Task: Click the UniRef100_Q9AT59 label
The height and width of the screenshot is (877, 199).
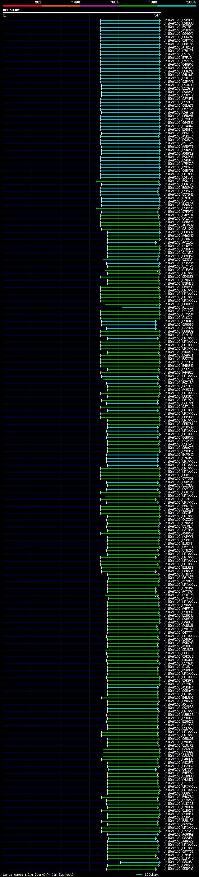Action: (x=178, y=112)
